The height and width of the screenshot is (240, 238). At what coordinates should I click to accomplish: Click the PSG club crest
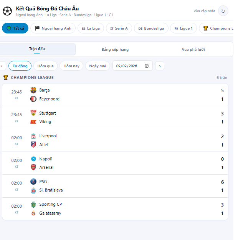point(33,182)
